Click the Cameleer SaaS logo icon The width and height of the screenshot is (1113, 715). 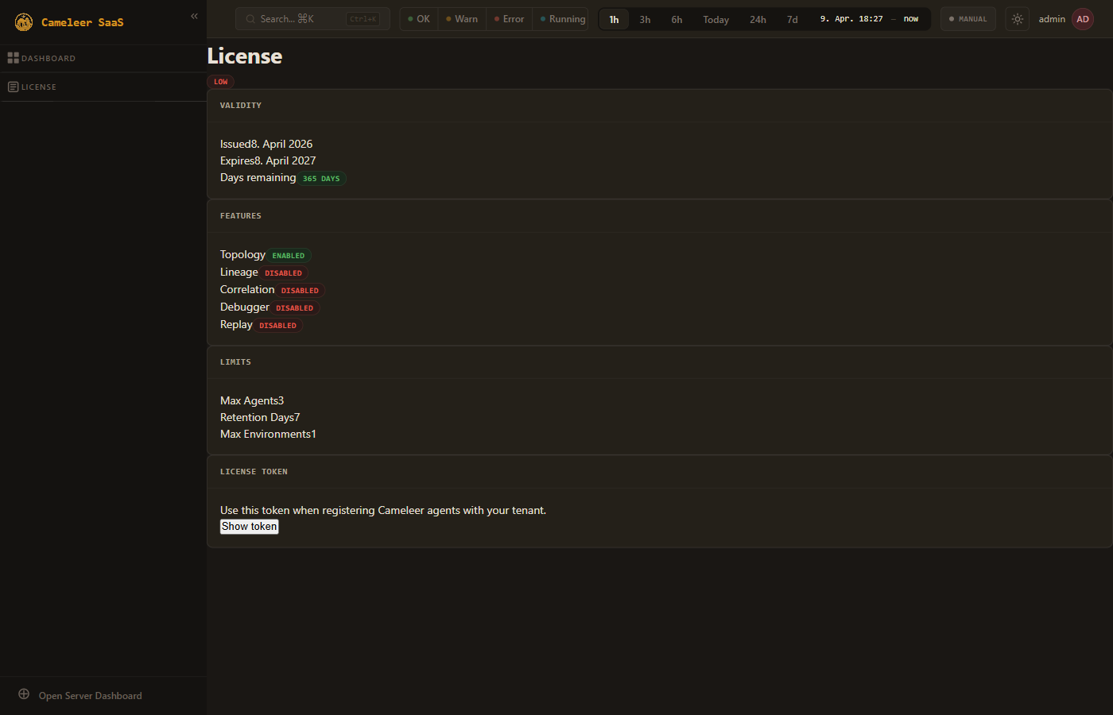point(24,22)
